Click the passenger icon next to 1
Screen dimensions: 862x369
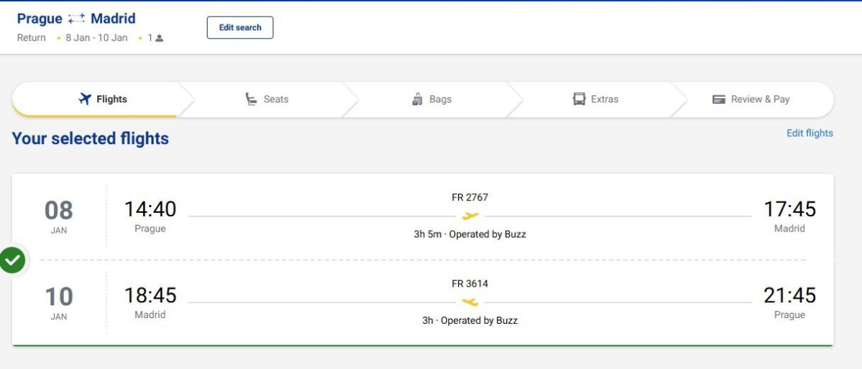point(159,38)
